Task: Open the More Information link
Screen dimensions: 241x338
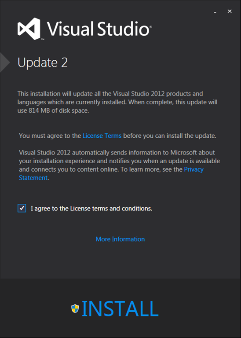Action: [120, 239]
